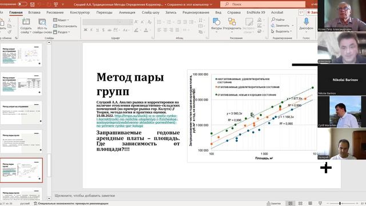Toggle the AutoSave switch

pos(22,4)
